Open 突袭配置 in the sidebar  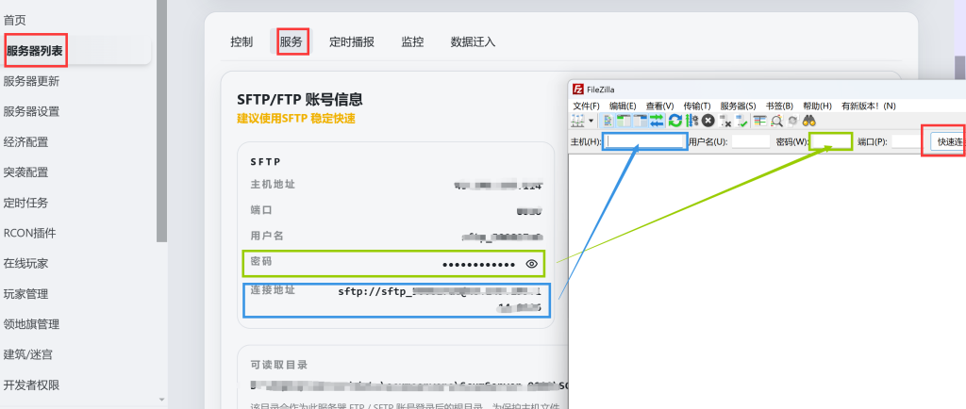pos(25,172)
